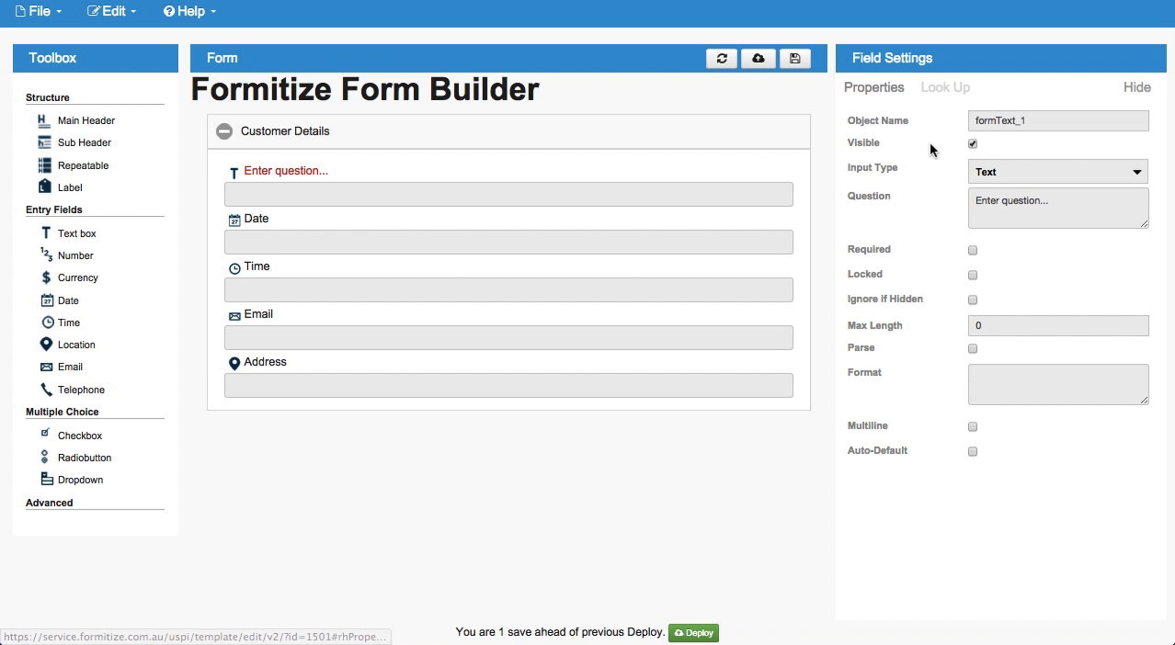Open the File menu

click(39, 11)
